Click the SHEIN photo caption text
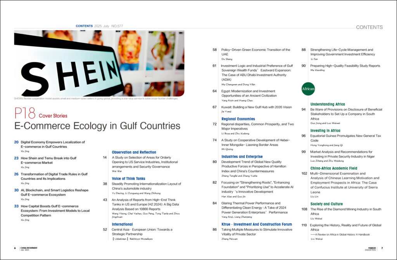 pyautogui.click(x=96, y=99)
